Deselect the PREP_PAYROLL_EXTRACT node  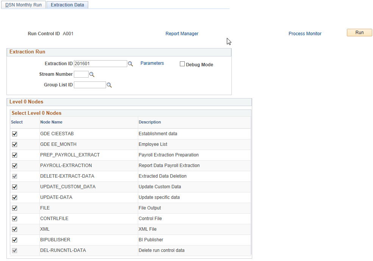tap(14, 155)
